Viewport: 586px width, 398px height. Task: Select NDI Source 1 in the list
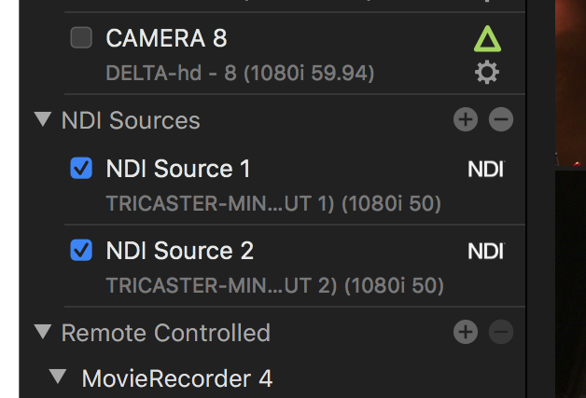coord(178,169)
